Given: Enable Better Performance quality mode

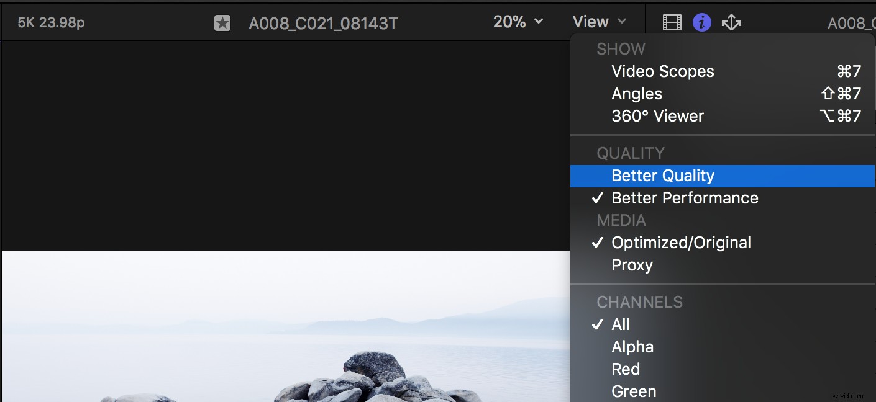Looking at the screenshot, I should [684, 198].
